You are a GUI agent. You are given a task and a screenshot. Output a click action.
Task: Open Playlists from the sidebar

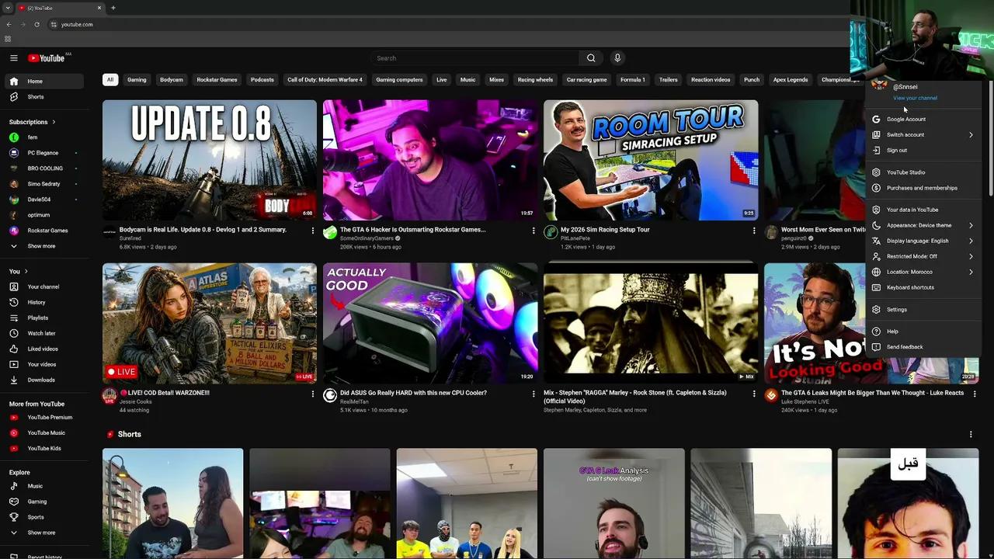(46, 318)
